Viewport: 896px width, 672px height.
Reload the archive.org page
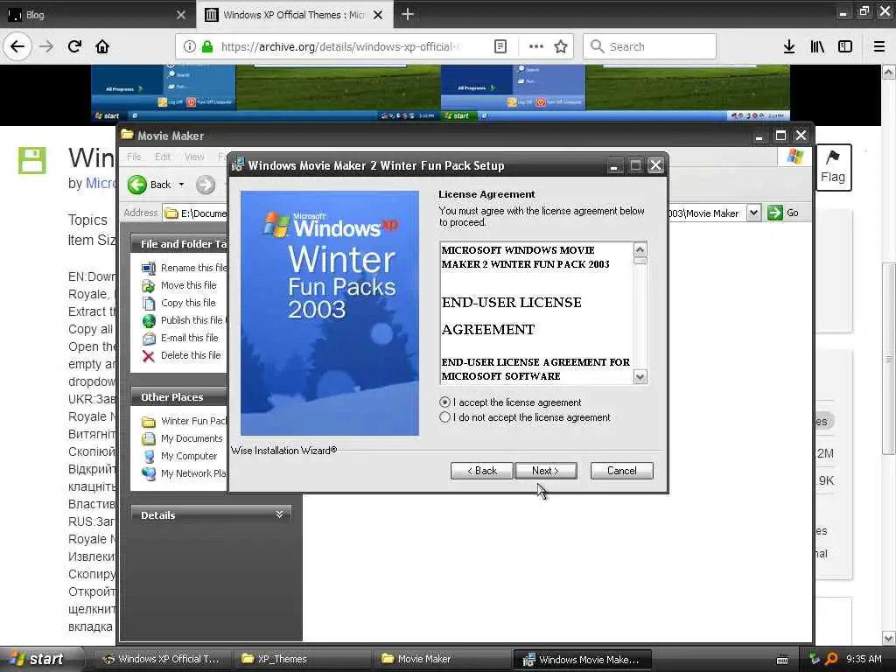coord(74,46)
